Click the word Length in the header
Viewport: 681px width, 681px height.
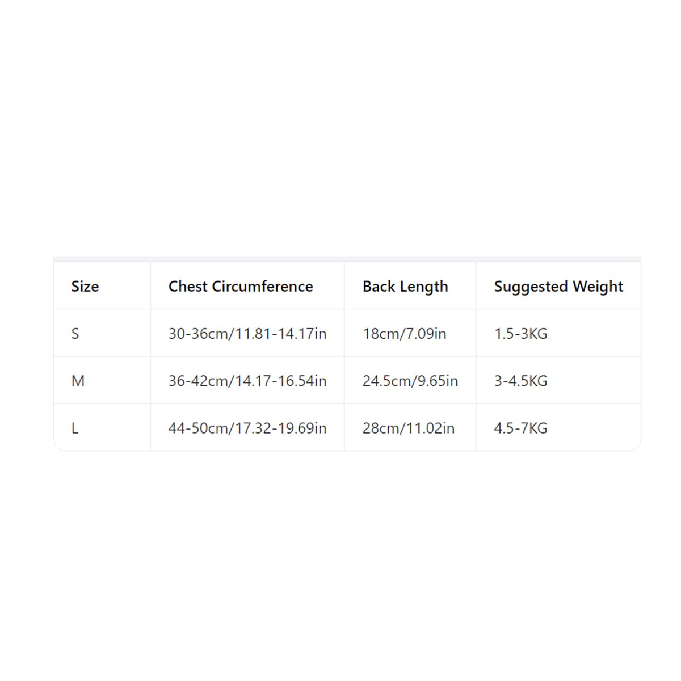click(x=423, y=287)
